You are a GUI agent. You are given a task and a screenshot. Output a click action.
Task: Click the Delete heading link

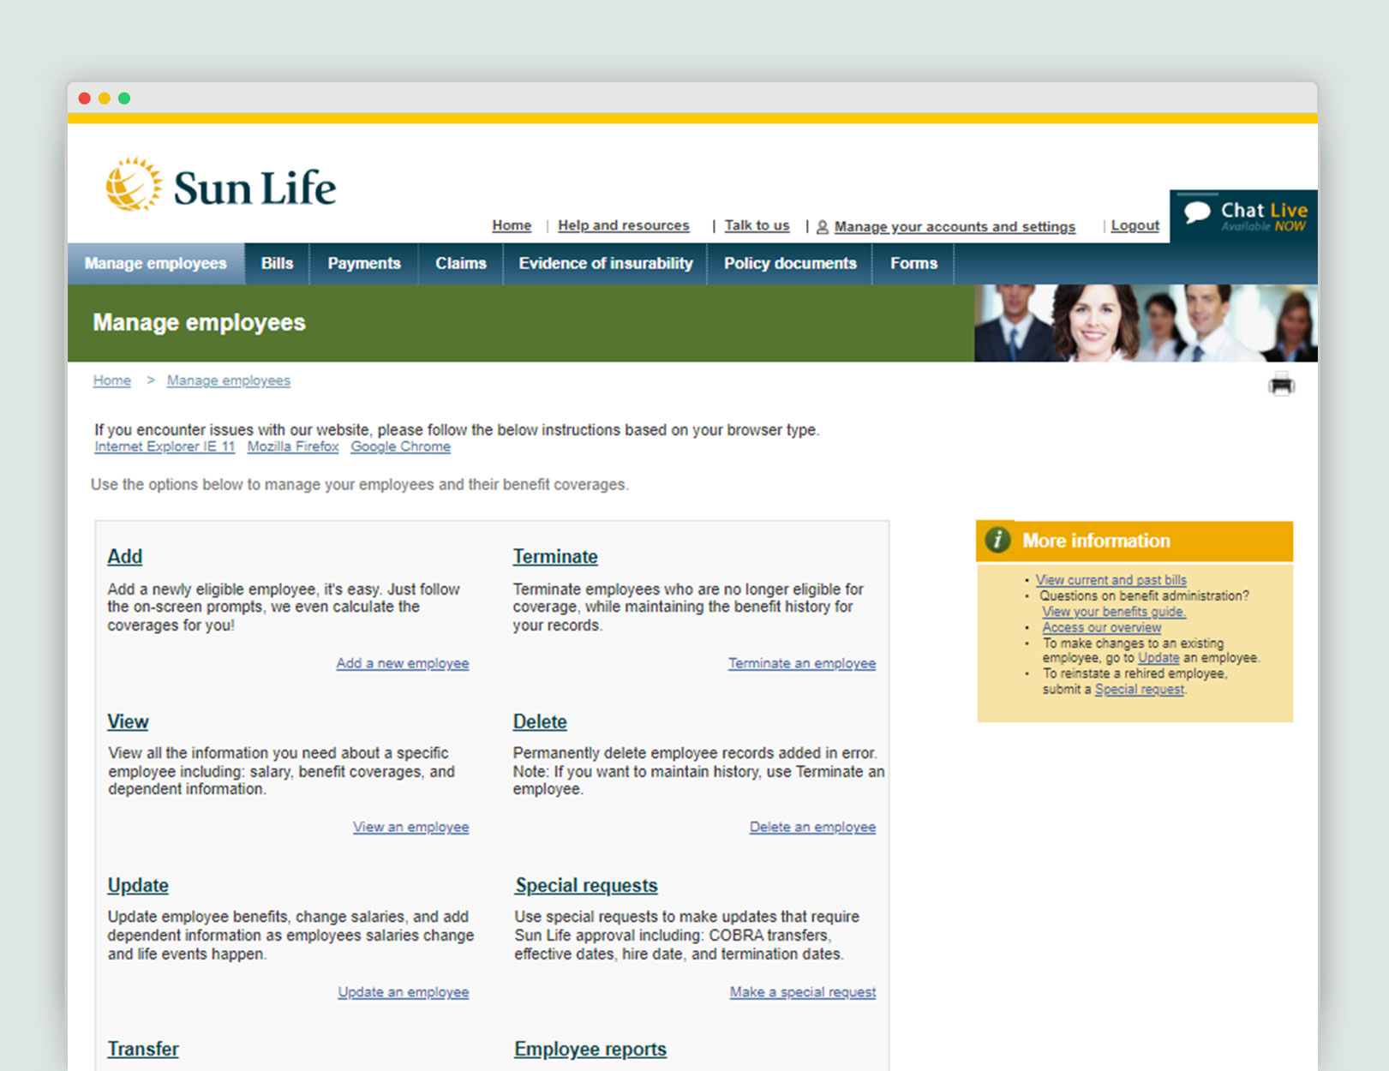pyautogui.click(x=540, y=721)
